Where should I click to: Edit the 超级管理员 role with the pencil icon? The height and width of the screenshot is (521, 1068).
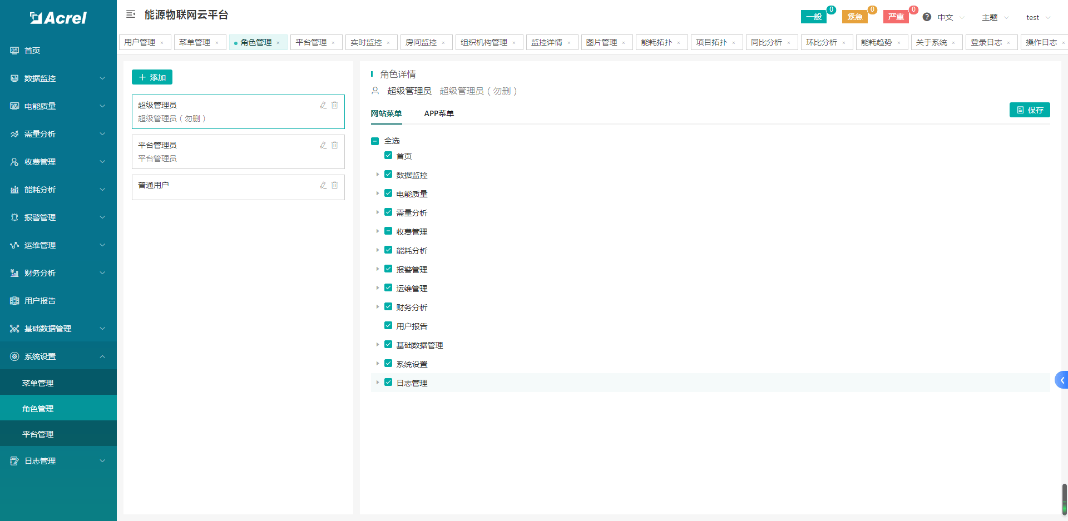[323, 105]
